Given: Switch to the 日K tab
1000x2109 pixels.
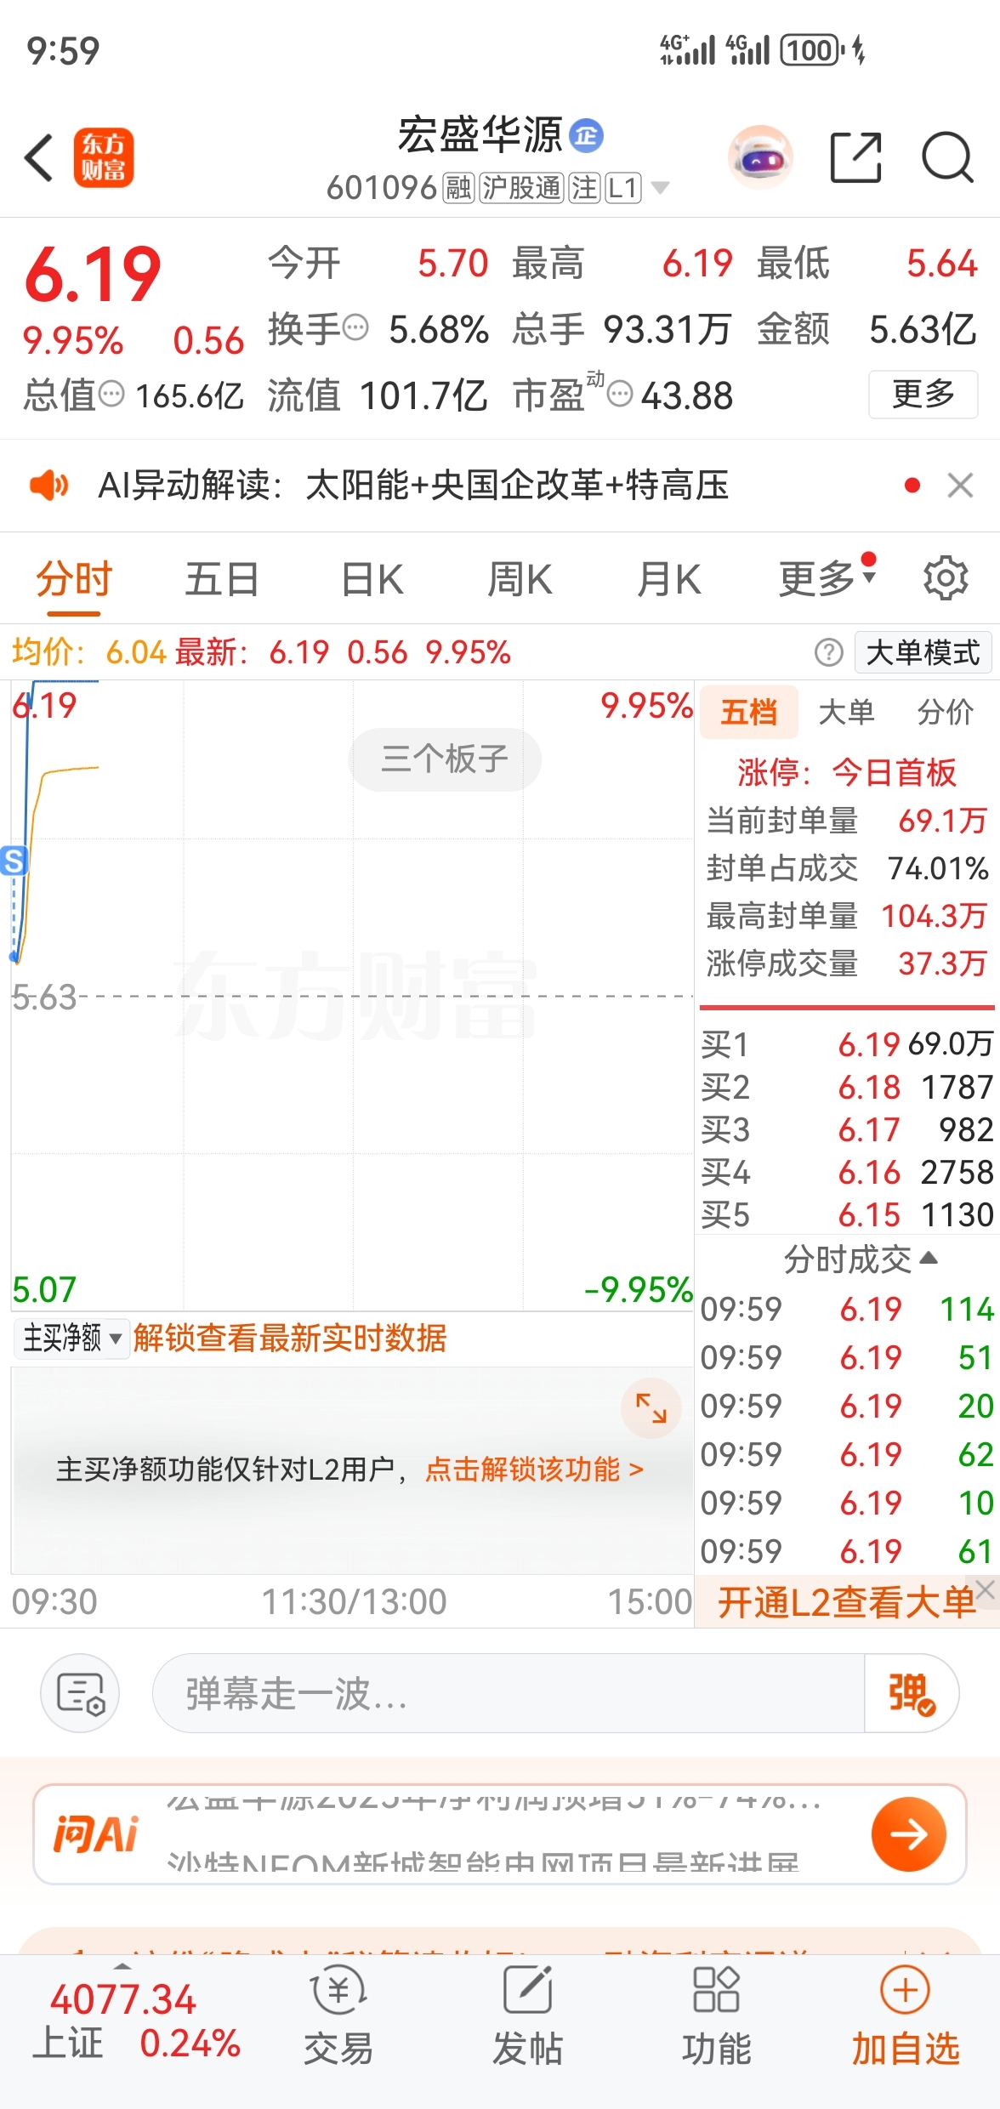Looking at the screenshot, I should click(x=372, y=580).
